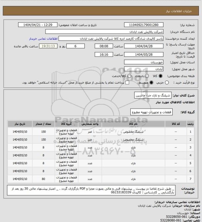
Task: Click quantity 150 in row 1
Action: (44, 132)
